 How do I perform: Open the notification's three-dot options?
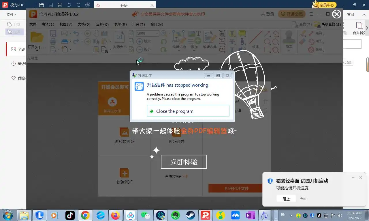point(354,178)
